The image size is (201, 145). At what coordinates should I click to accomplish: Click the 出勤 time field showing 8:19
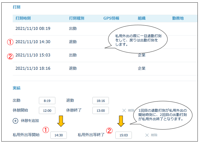[x=47, y=101]
